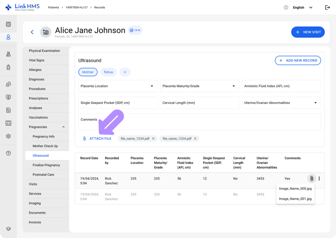Click the logout icon at top right
The height and width of the screenshot is (238, 336).
(327, 8)
